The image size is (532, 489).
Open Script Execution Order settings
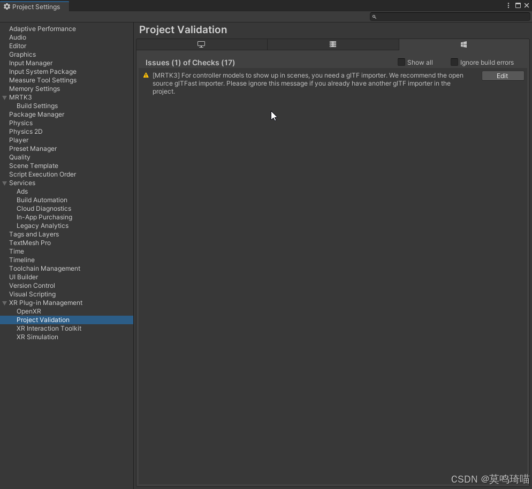(x=42, y=174)
